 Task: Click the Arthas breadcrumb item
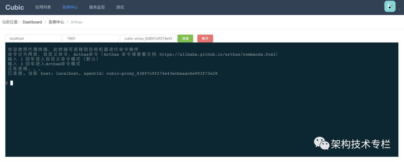point(76,22)
